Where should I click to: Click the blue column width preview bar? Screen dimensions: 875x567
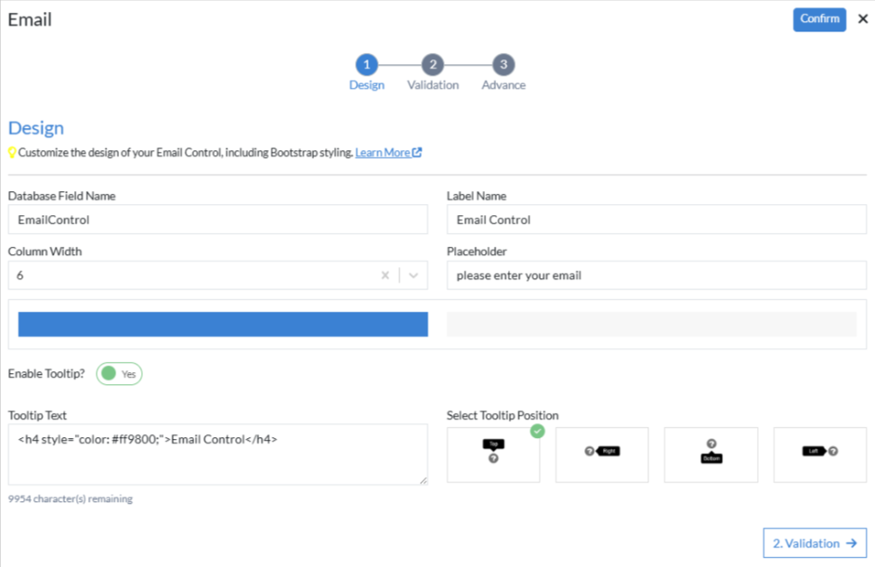tap(223, 324)
